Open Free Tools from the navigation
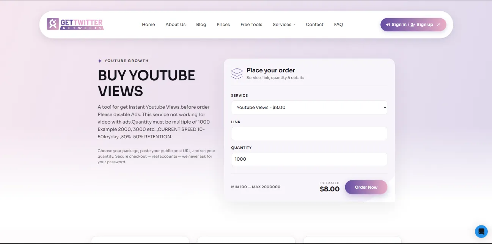 pyautogui.click(x=251, y=24)
